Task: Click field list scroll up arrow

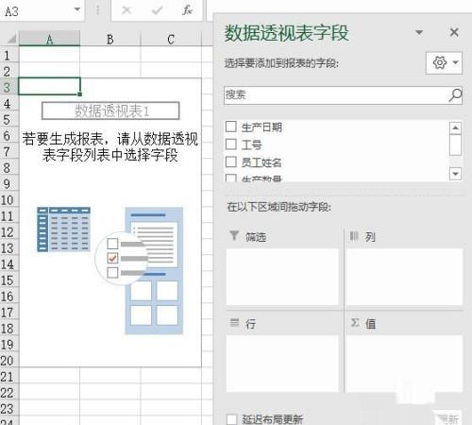Action: click(455, 127)
